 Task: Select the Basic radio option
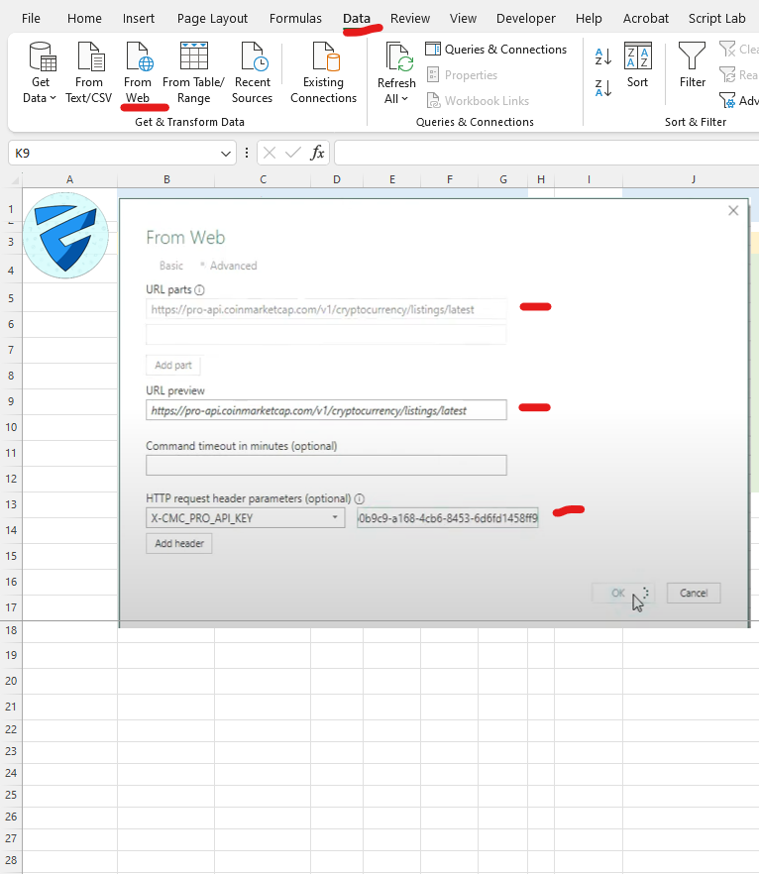coord(171,266)
